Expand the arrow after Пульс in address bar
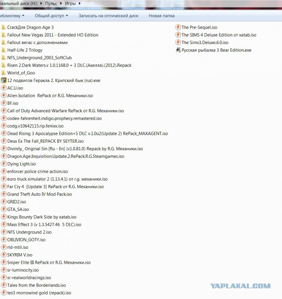Image resolution: width=282 pixels, height=299 pixels. (61, 3)
